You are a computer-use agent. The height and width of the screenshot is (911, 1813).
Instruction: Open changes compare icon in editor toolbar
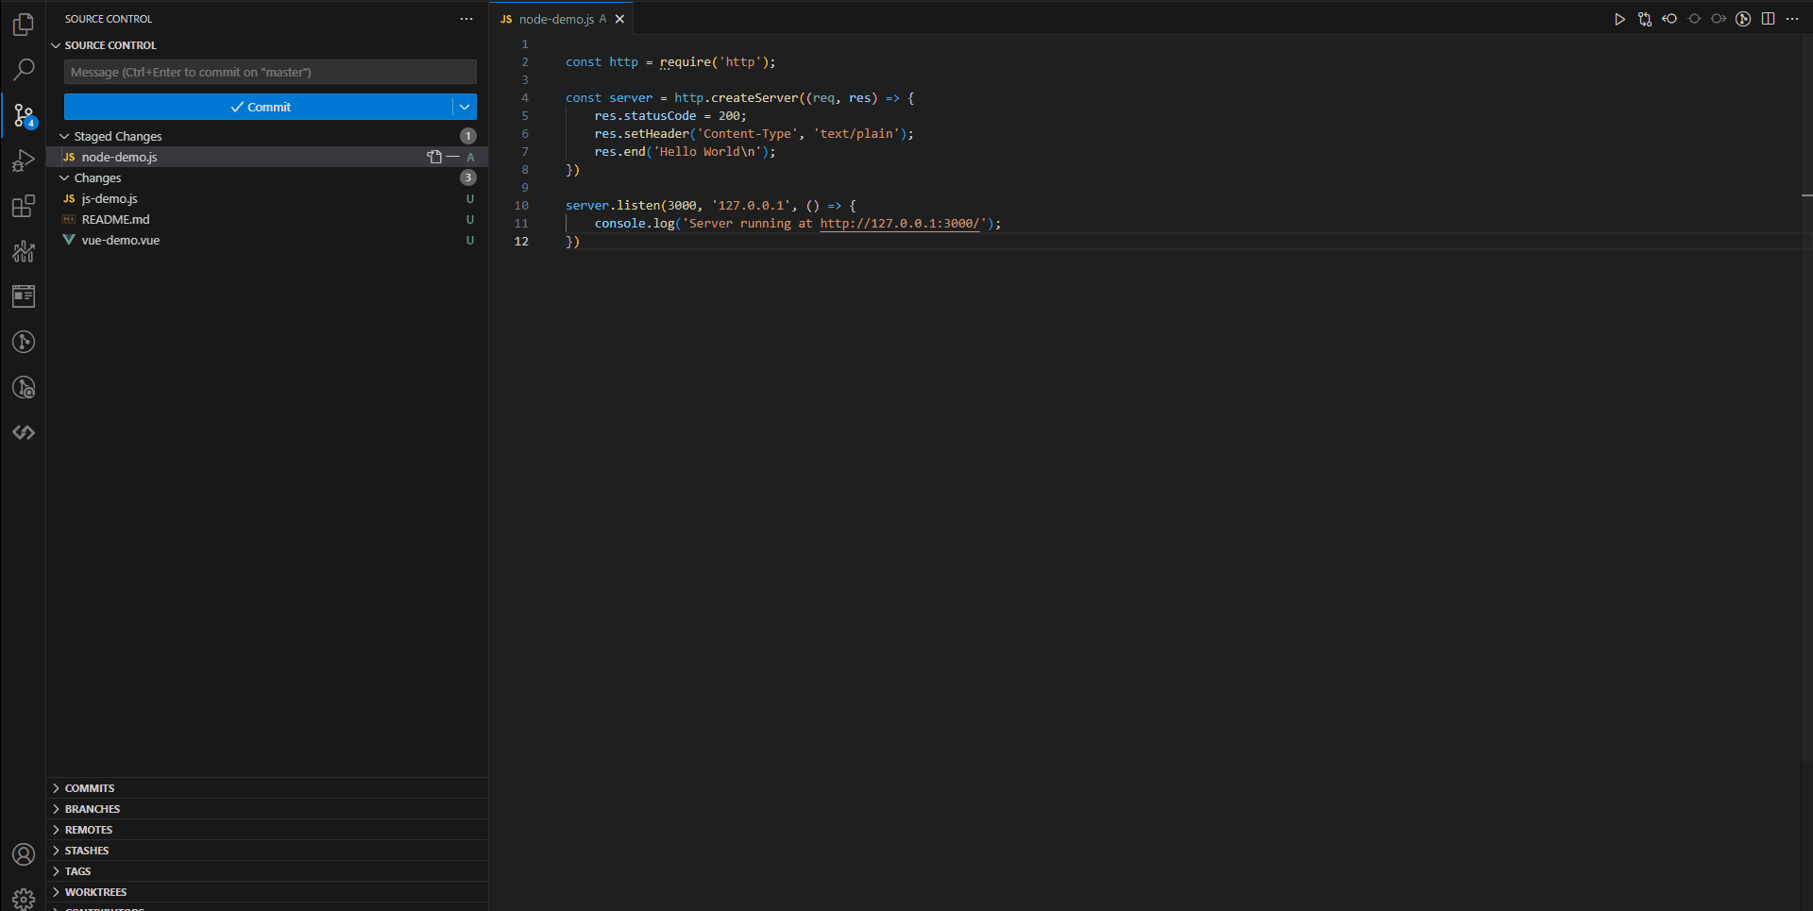(1645, 19)
